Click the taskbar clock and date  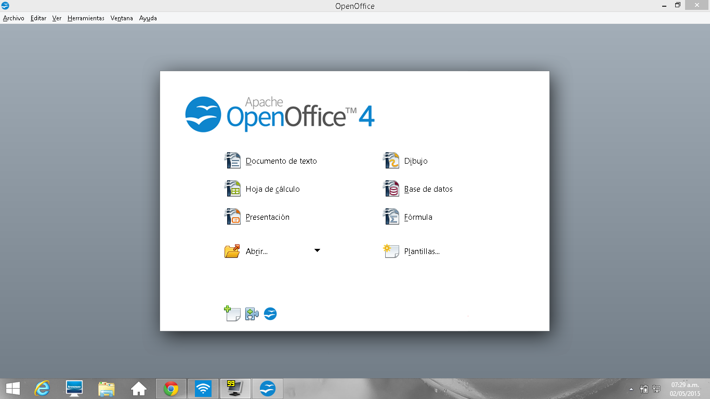(x=685, y=389)
